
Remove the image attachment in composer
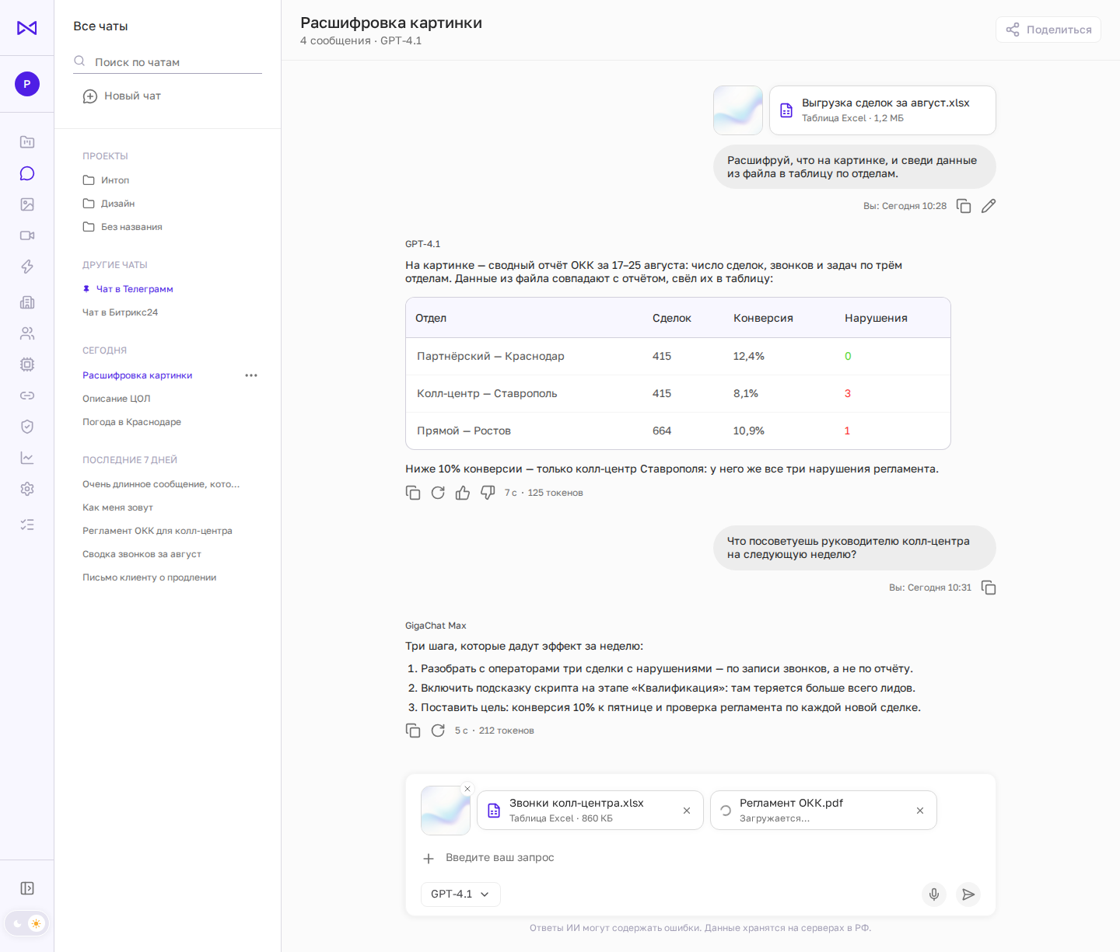click(467, 789)
